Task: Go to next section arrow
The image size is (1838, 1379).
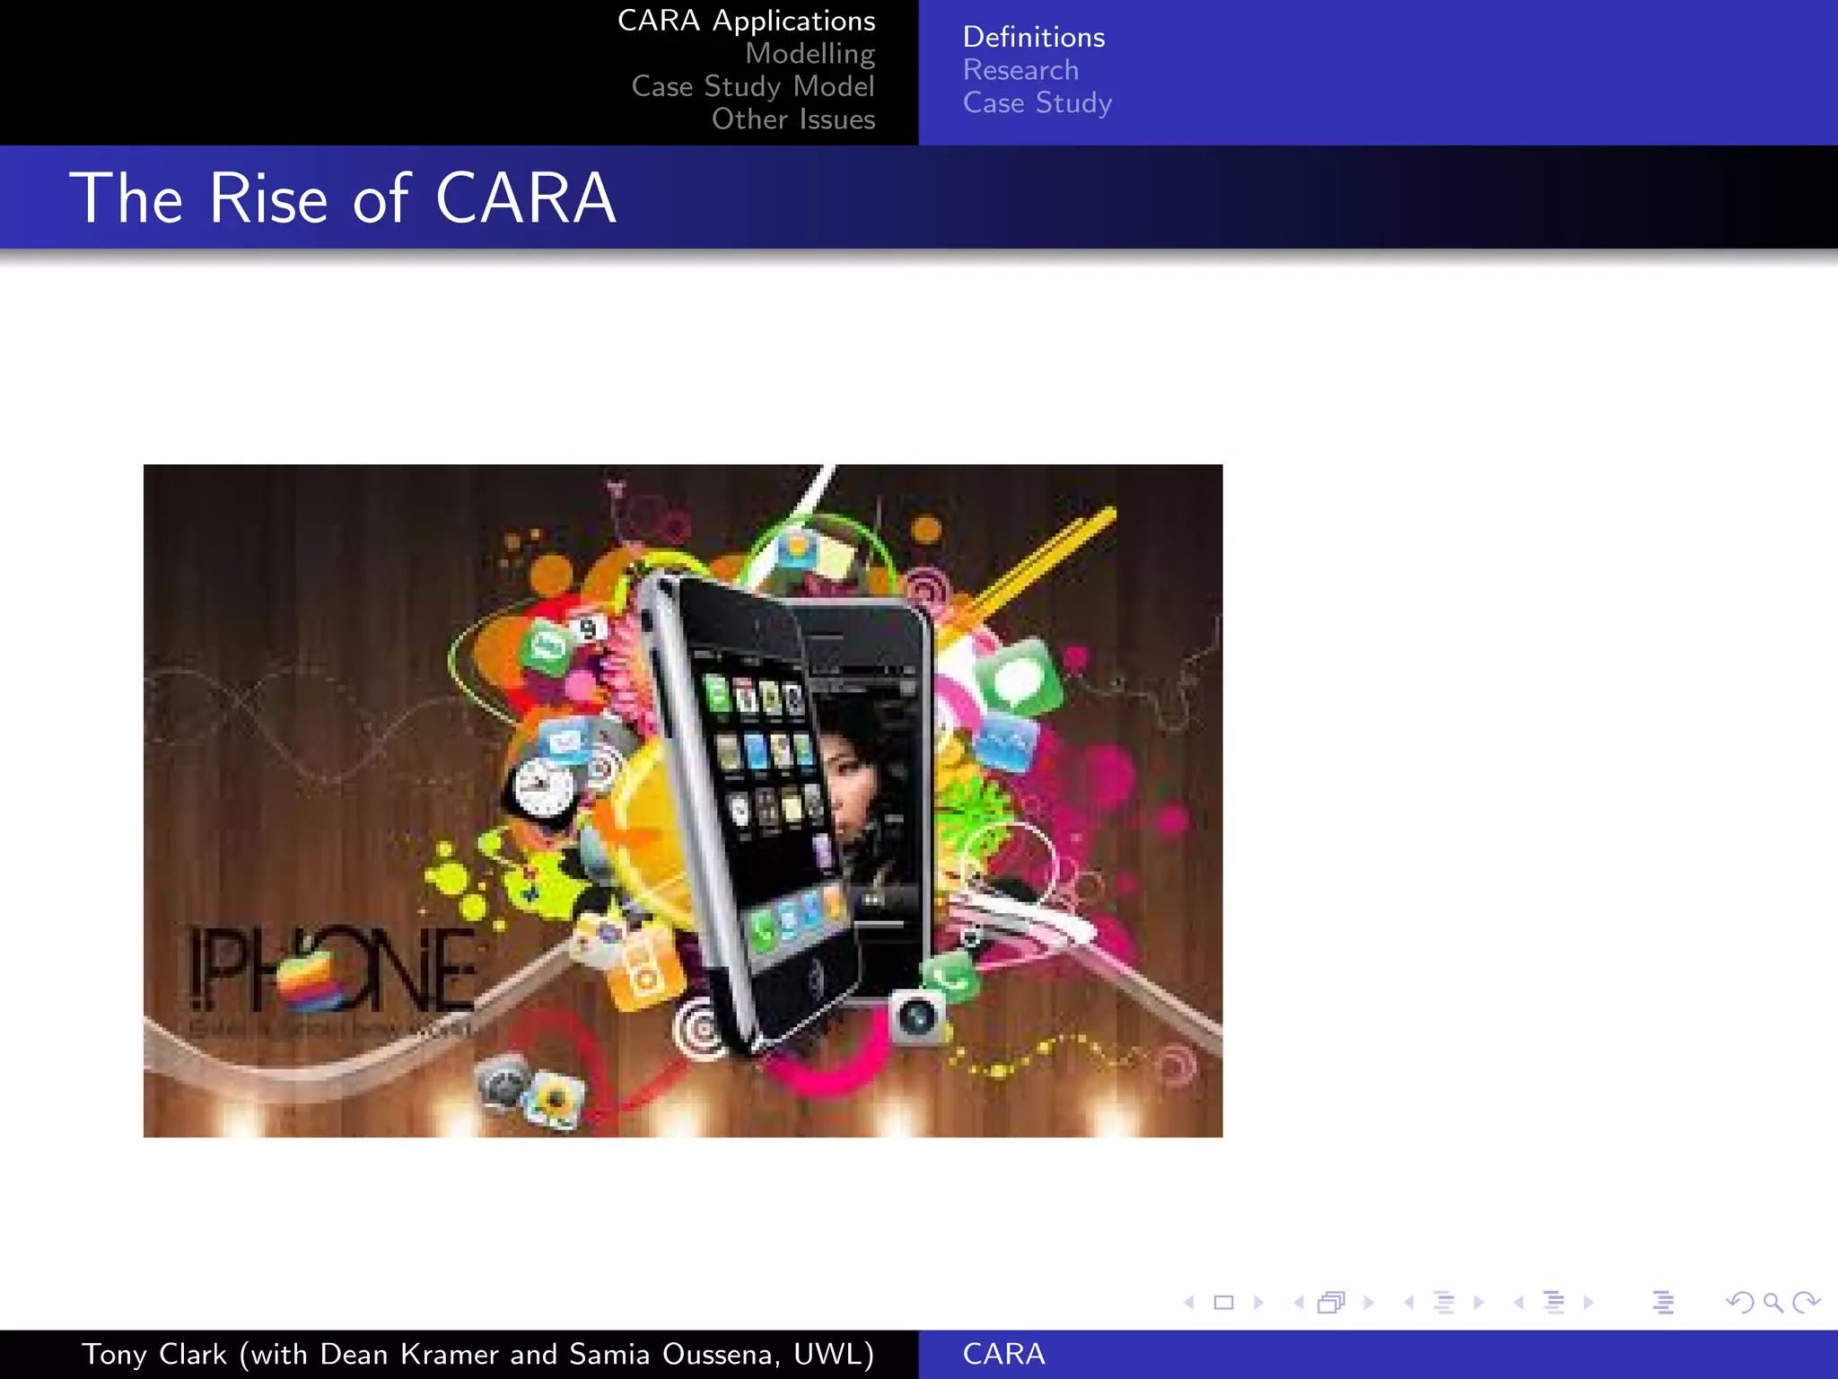Action: [x=1589, y=1303]
